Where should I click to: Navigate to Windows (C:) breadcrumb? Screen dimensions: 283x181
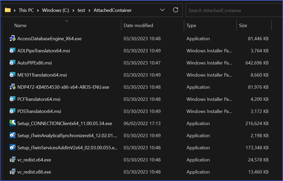[56, 10]
